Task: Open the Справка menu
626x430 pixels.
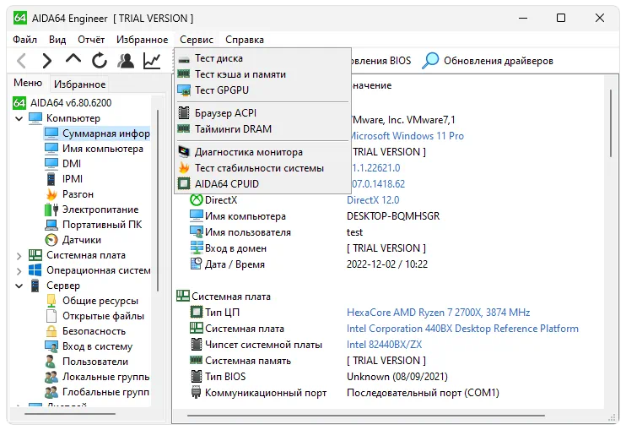Action: click(245, 40)
